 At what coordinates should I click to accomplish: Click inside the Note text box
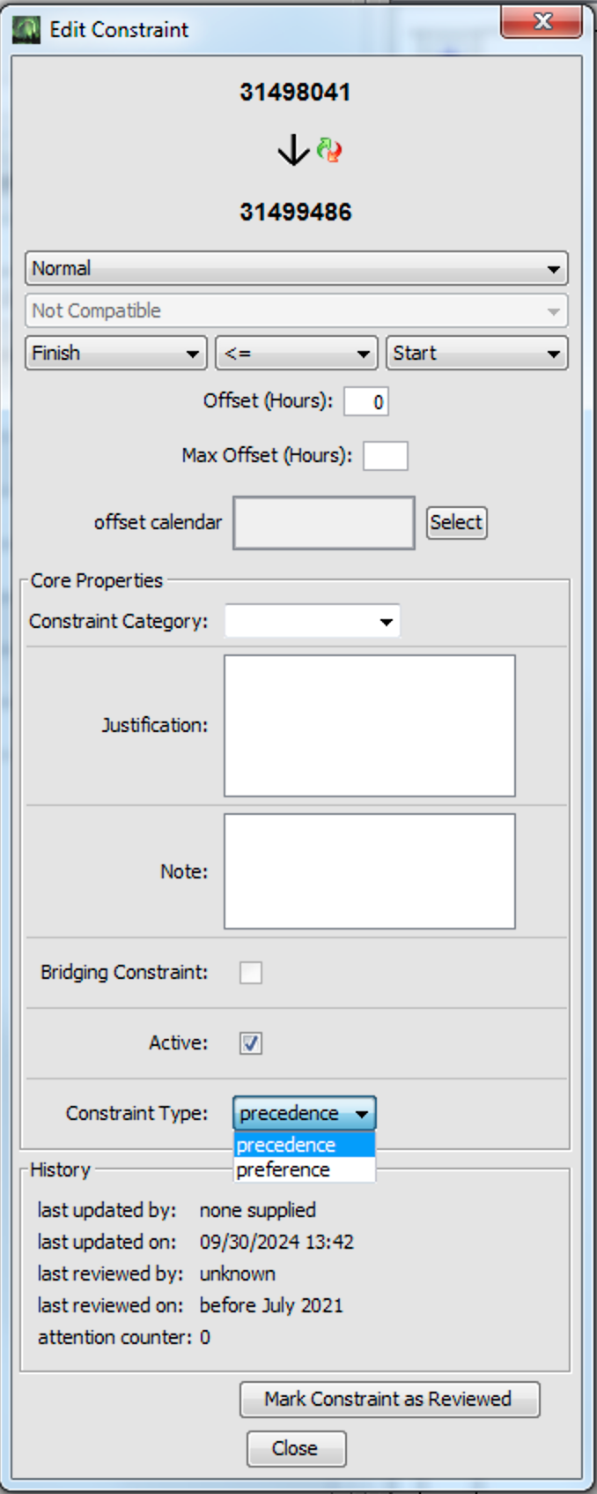coord(368,871)
